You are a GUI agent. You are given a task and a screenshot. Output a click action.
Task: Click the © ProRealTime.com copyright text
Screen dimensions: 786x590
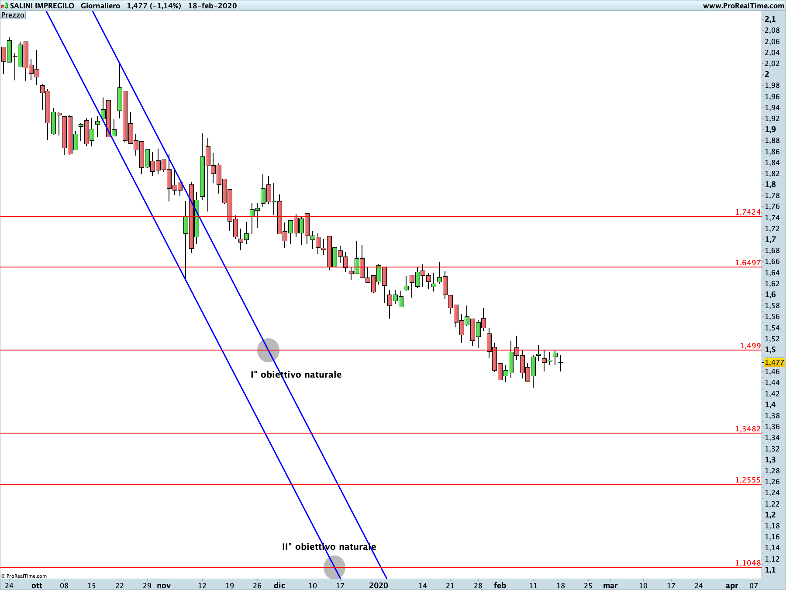[x=24, y=576]
